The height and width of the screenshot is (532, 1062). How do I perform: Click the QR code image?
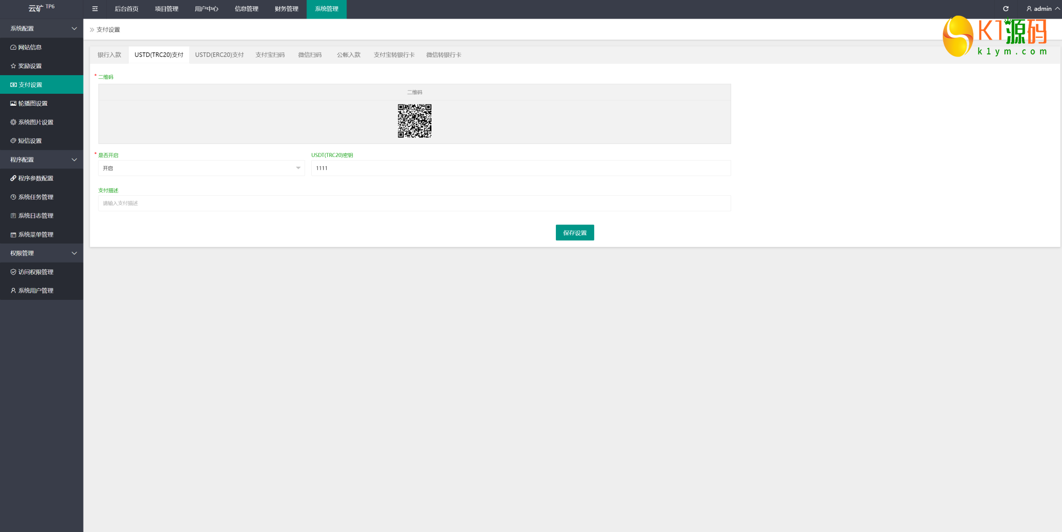415,121
